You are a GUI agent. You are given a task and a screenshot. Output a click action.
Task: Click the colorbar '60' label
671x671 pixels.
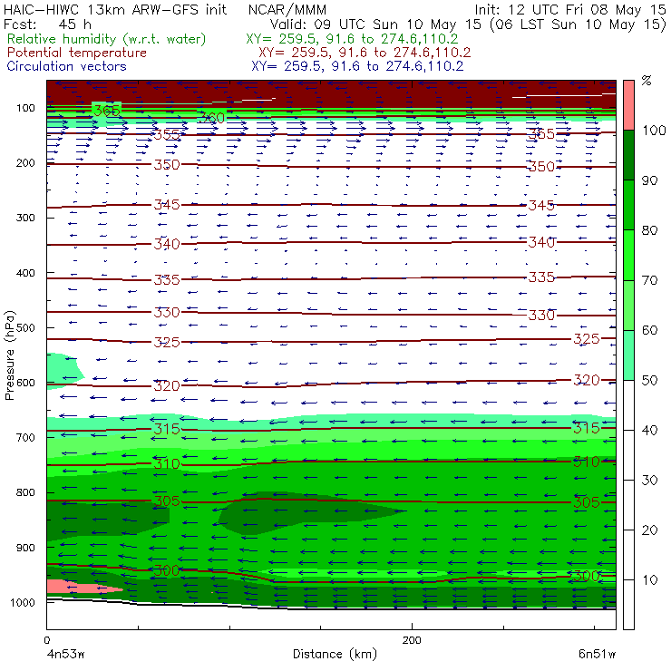(x=649, y=330)
